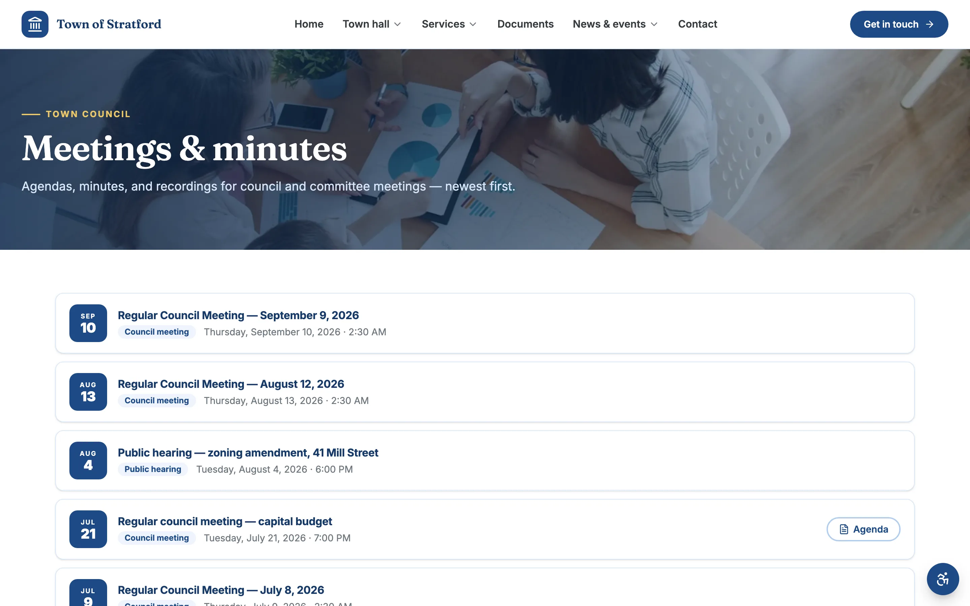The height and width of the screenshot is (606, 970).
Task: Open Regular Council Meeting September 9, 2026
Action: 238,315
